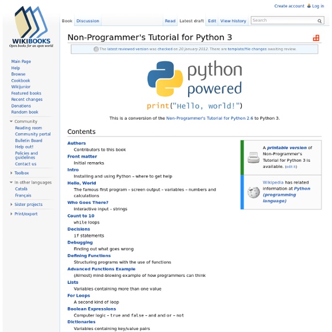Open the Random book link
The height and width of the screenshot is (332, 332).
point(25,112)
